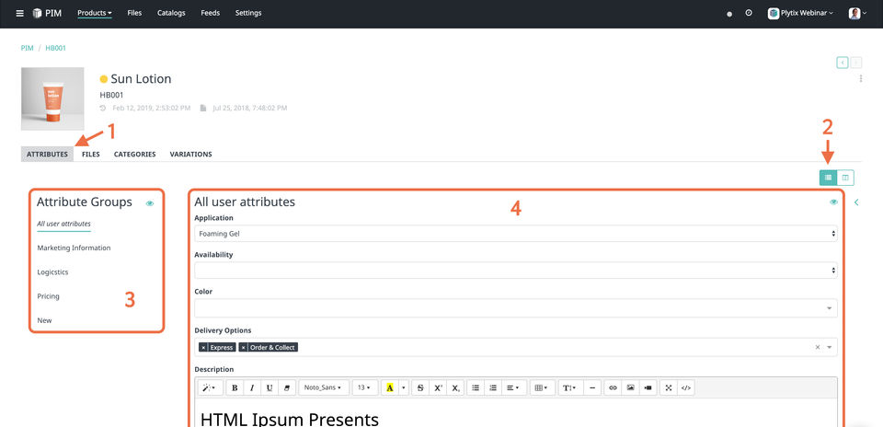This screenshot has height=427, width=883.
Task: Apply strikethrough in the Description toolbar
Action: 420,387
